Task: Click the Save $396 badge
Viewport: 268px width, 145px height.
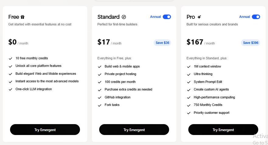Action: tap(251, 43)
